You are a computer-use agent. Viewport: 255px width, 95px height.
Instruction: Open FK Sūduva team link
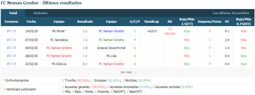pos(59,64)
